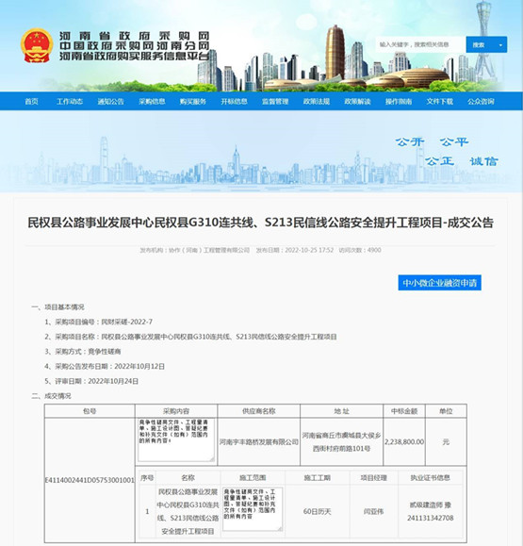Viewport: 523px width, 546px height.
Task: Open the 工作动态 menu item
Action: click(x=70, y=101)
